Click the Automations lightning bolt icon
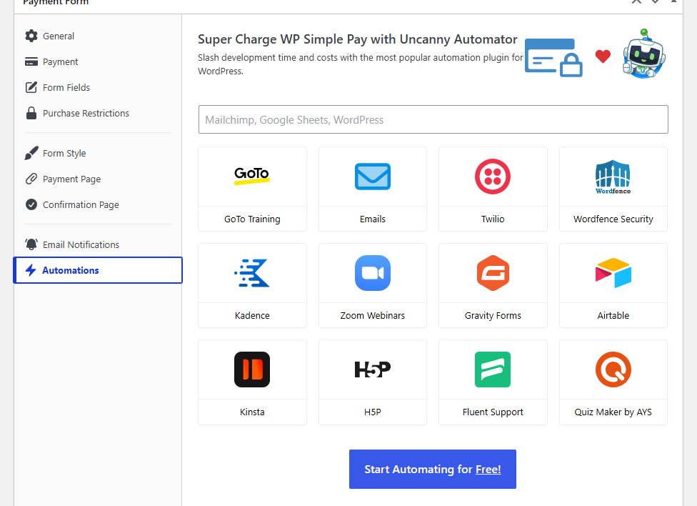The height and width of the screenshot is (506, 697). [31, 270]
